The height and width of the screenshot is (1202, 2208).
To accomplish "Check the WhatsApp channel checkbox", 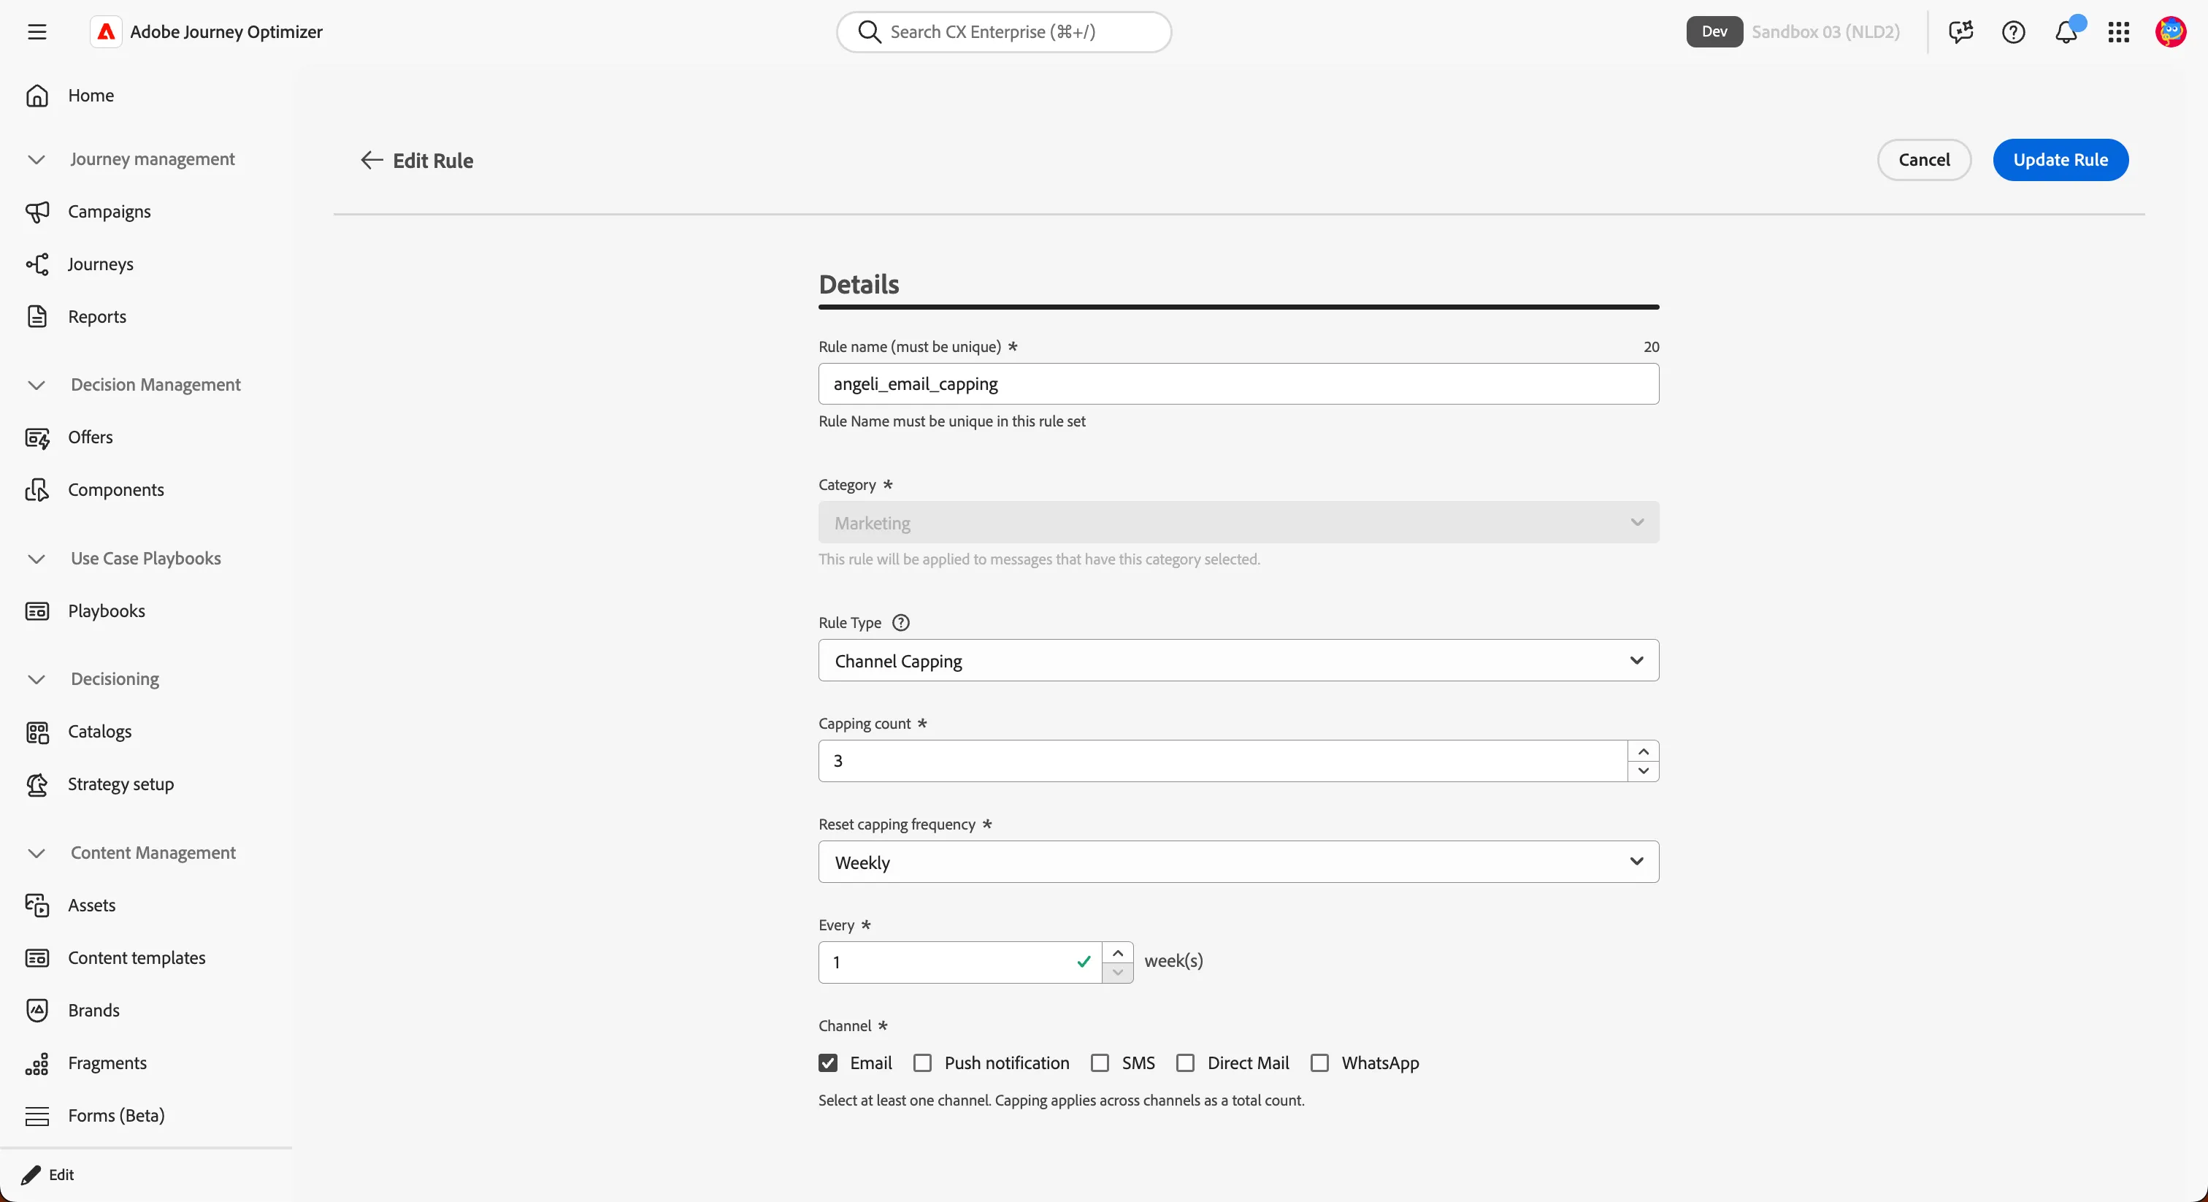I will coord(1320,1063).
